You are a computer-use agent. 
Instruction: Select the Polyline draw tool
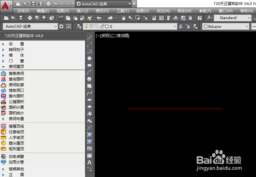[89, 52]
